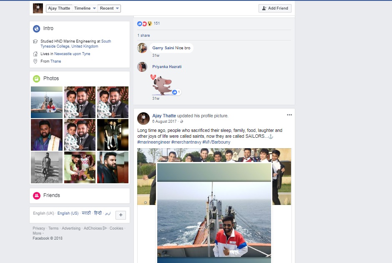Click the #marineengineer hashtag
The width and height of the screenshot is (392, 263).
tap(153, 142)
